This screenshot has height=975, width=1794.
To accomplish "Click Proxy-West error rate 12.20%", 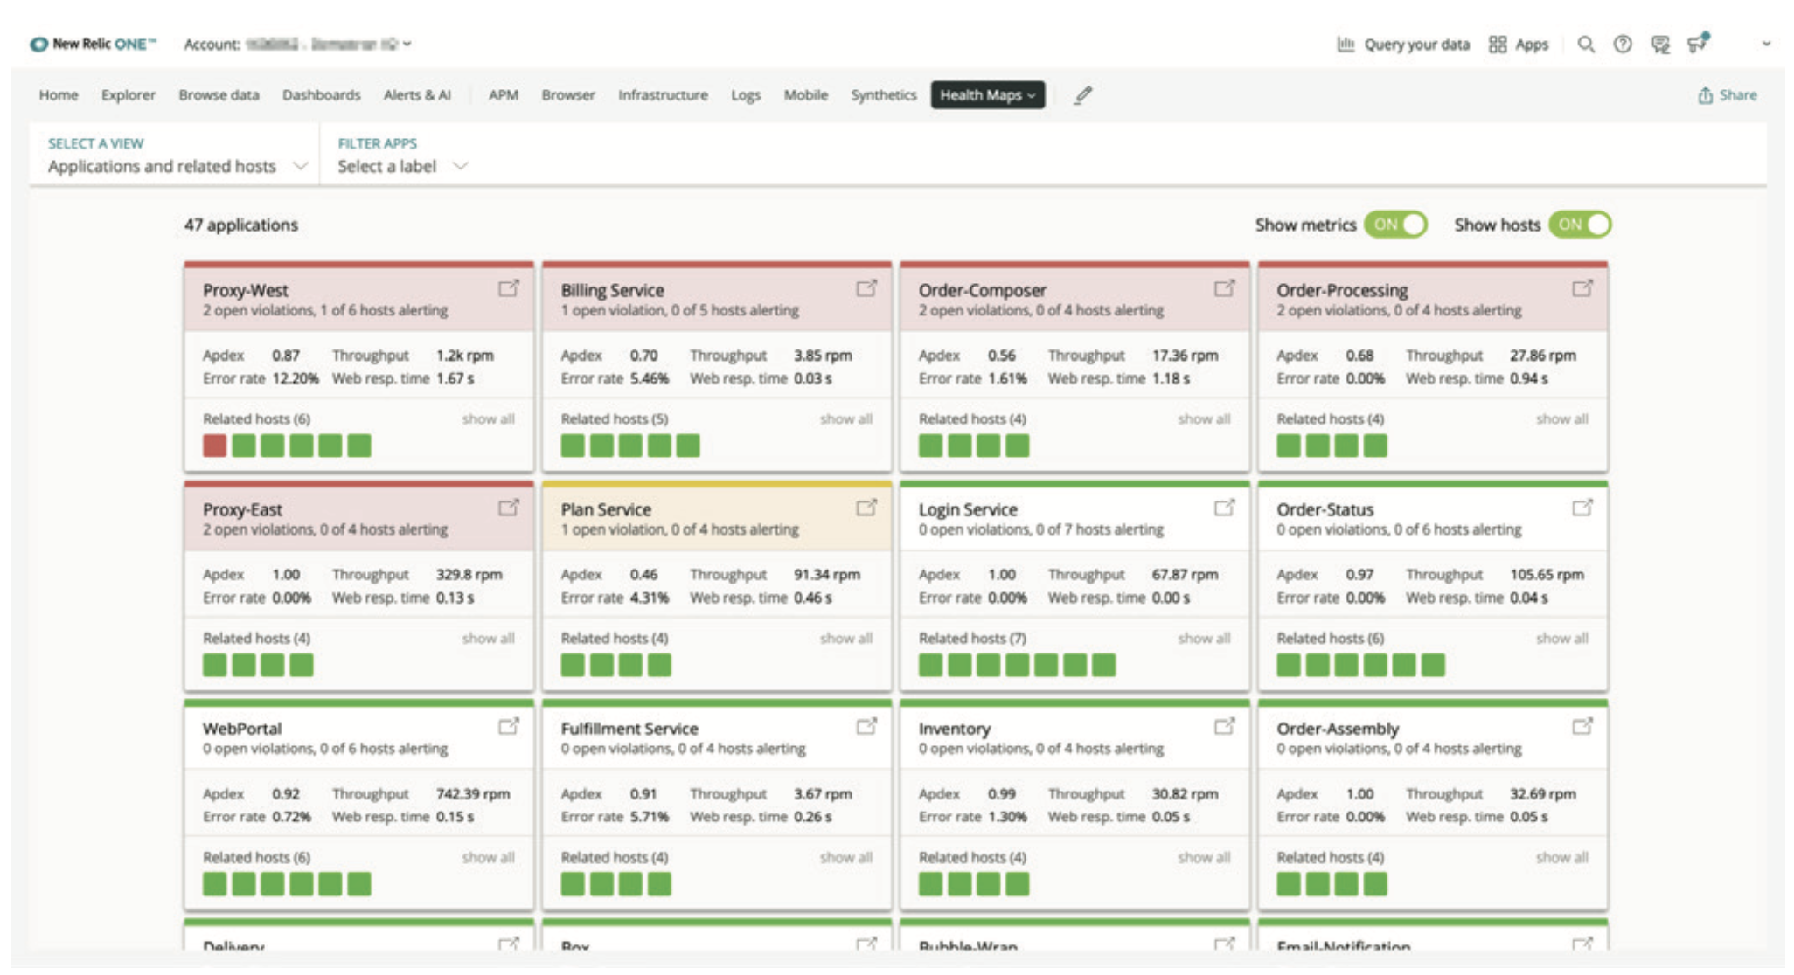I will click(296, 378).
